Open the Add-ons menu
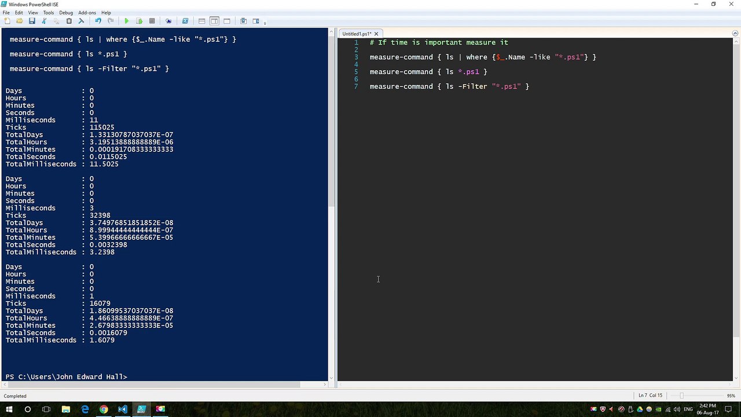This screenshot has height=417, width=741. (x=87, y=12)
